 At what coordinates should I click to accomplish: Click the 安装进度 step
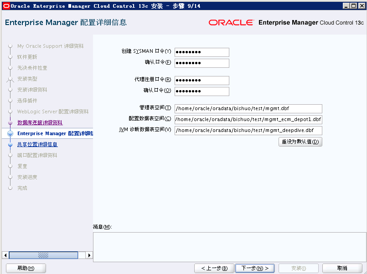pos(27,177)
